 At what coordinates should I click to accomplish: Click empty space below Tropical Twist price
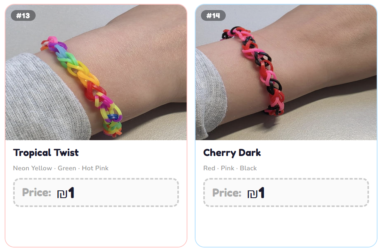96,227
